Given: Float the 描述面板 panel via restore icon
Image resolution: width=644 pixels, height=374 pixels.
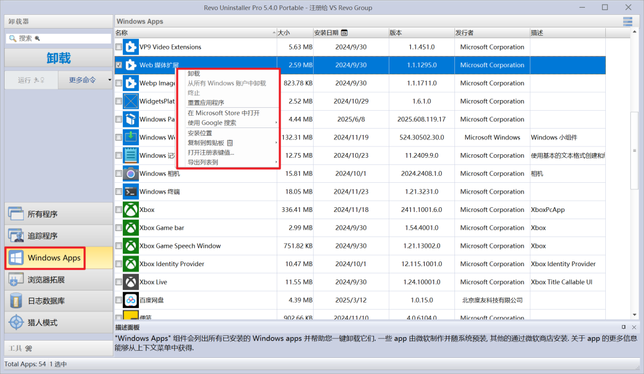Looking at the screenshot, I should click(x=624, y=328).
